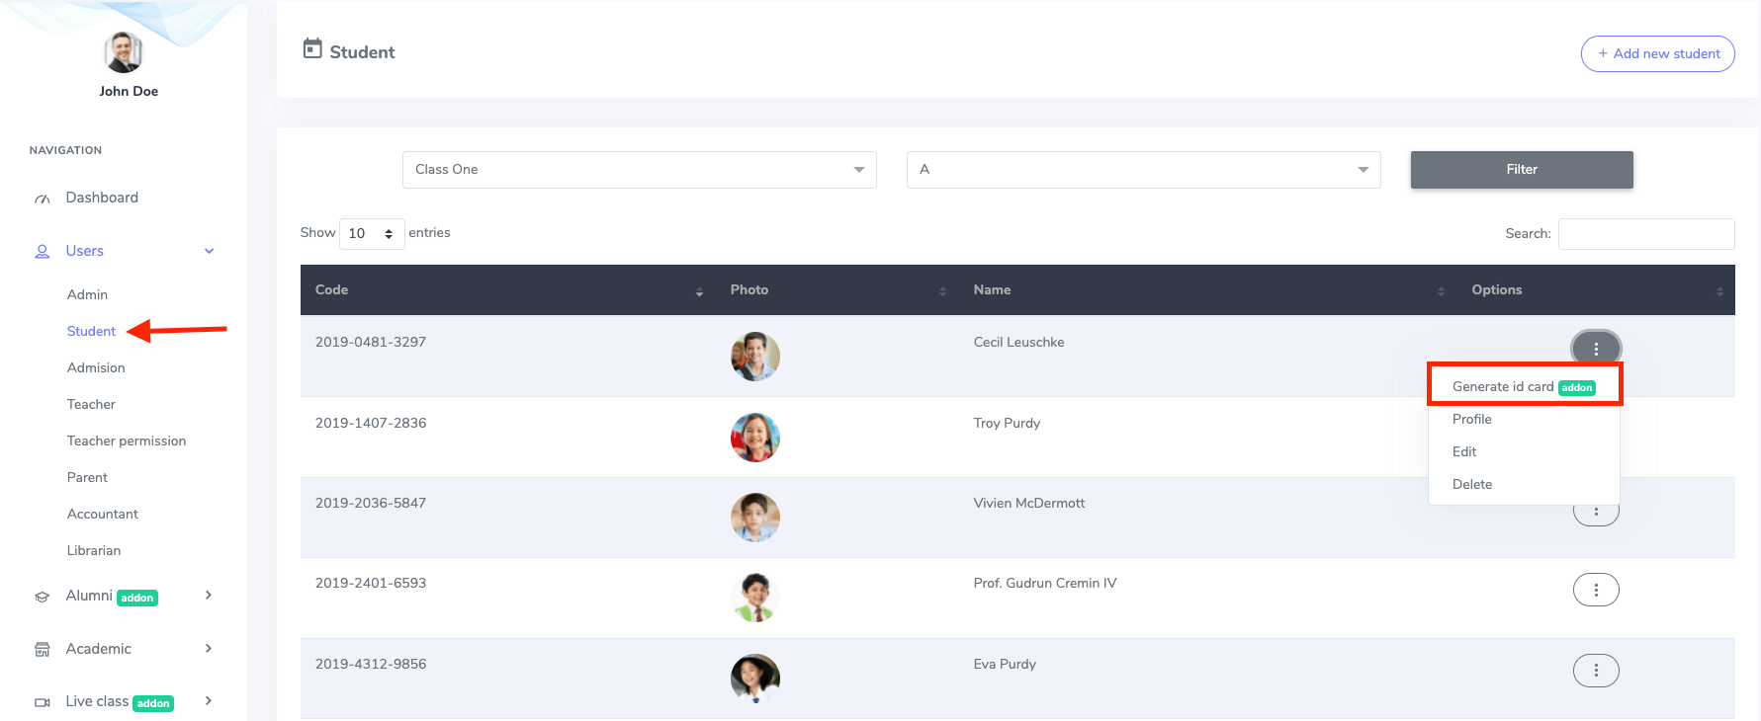1761x721 pixels.
Task: Select Generate id card from menu
Action: 1502,387
